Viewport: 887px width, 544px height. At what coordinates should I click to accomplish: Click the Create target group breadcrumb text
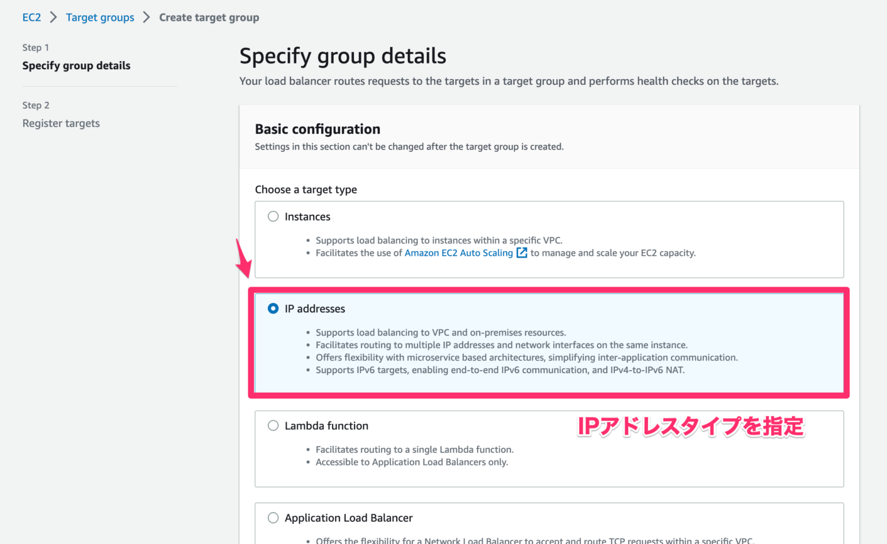(209, 17)
